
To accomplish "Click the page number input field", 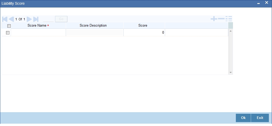I will click(x=48, y=19).
